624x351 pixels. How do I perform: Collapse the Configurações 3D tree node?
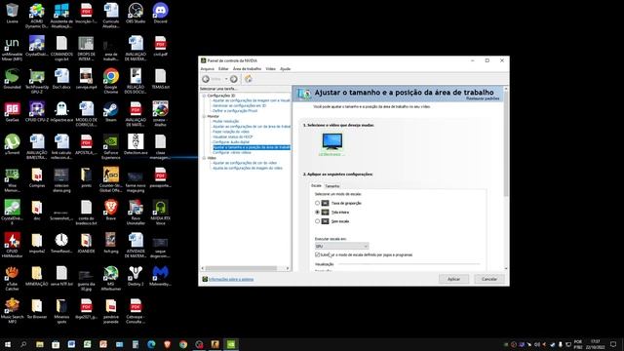click(204, 96)
